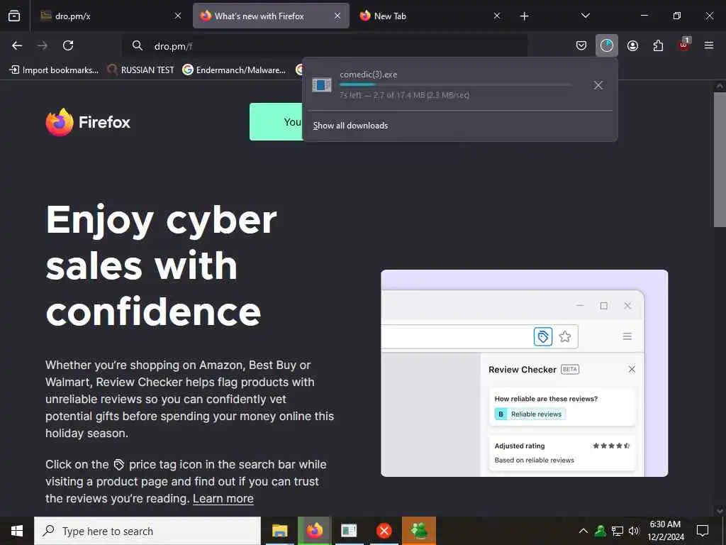Screen dimensions: 726x545
Task: Open Windows notification center
Action: 703,531
